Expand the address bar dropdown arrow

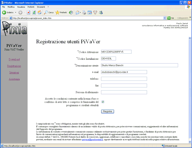[x=165, y=18]
